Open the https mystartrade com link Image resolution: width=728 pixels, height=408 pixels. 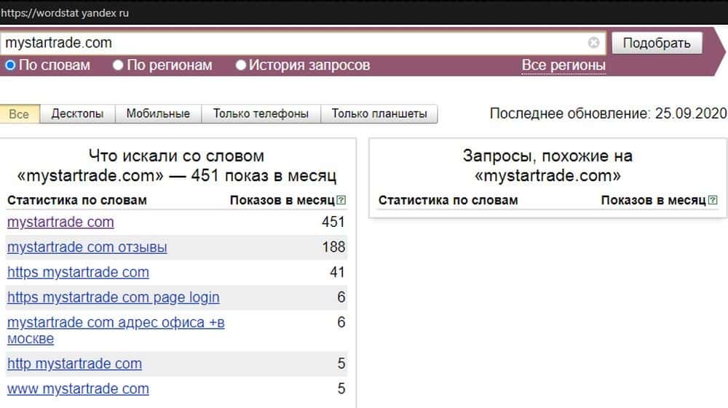[78, 272]
